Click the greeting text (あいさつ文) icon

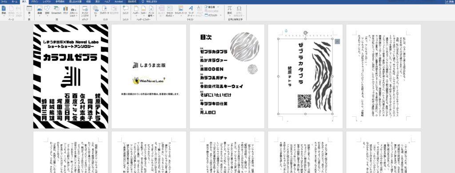pos(162,11)
